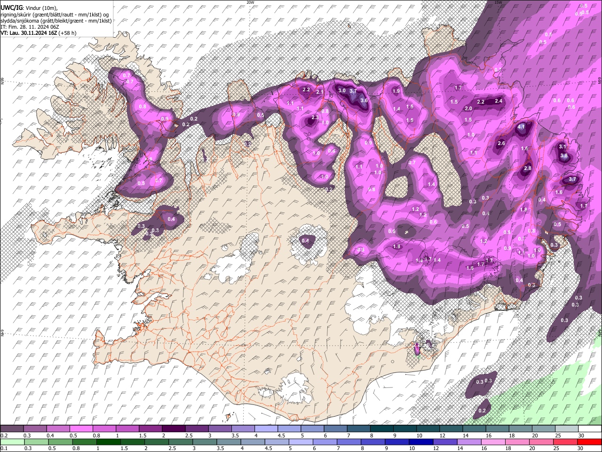The image size is (602, 452).
Task: Click the 'slydda/snjókoma' legend description line
Action: click(55, 21)
